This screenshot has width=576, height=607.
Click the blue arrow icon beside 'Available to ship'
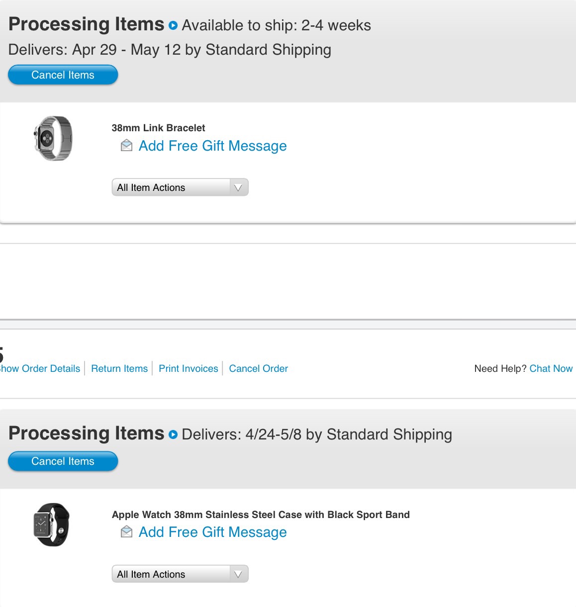(x=173, y=25)
